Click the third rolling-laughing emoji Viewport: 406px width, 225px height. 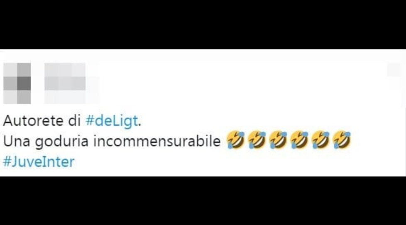(x=278, y=140)
